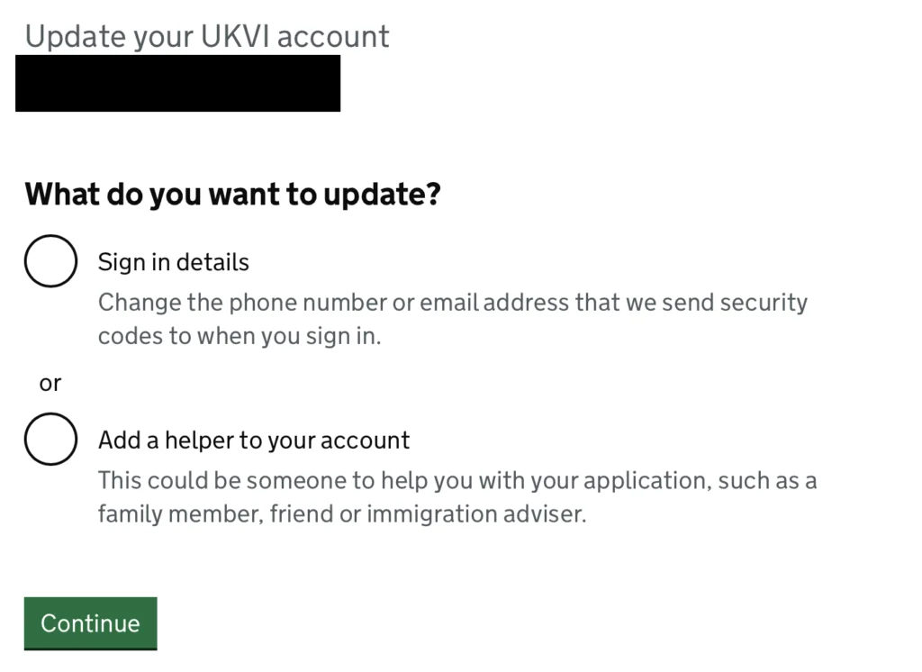
Task: Select the Add a helper radio button
Action: pos(50,439)
